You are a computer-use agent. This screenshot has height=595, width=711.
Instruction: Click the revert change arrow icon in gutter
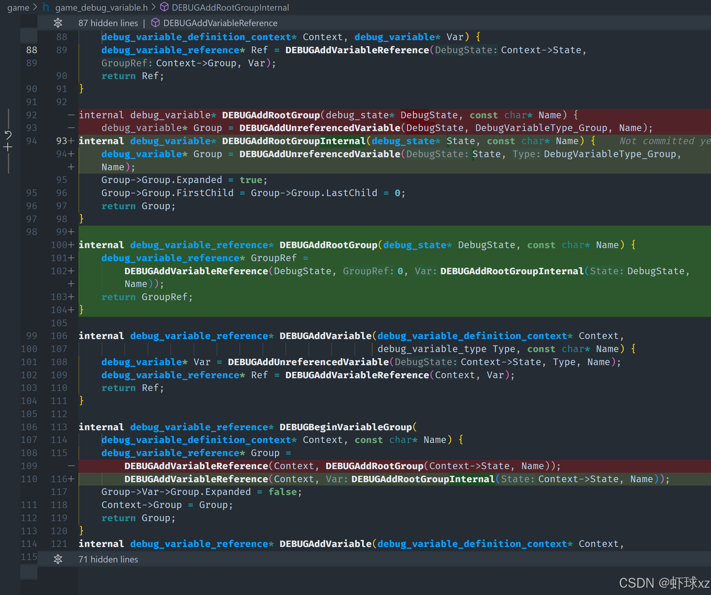point(8,135)
